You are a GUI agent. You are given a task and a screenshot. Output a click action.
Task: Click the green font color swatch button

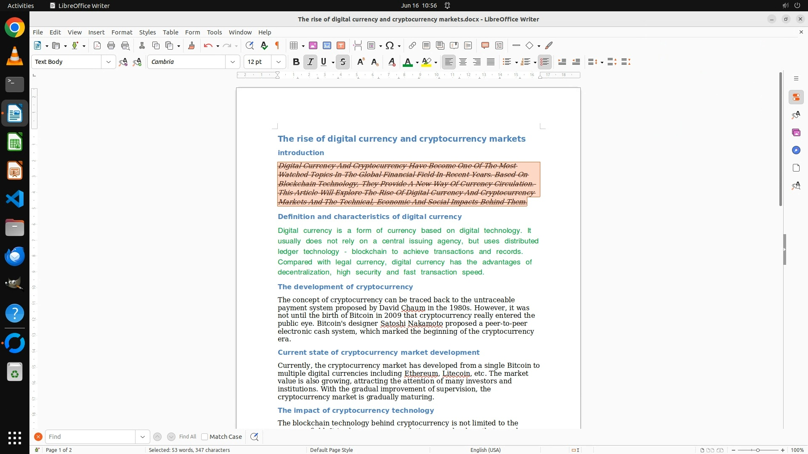click(x=407, y=62)
